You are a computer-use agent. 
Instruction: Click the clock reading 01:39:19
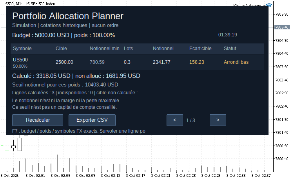point(227,35)
